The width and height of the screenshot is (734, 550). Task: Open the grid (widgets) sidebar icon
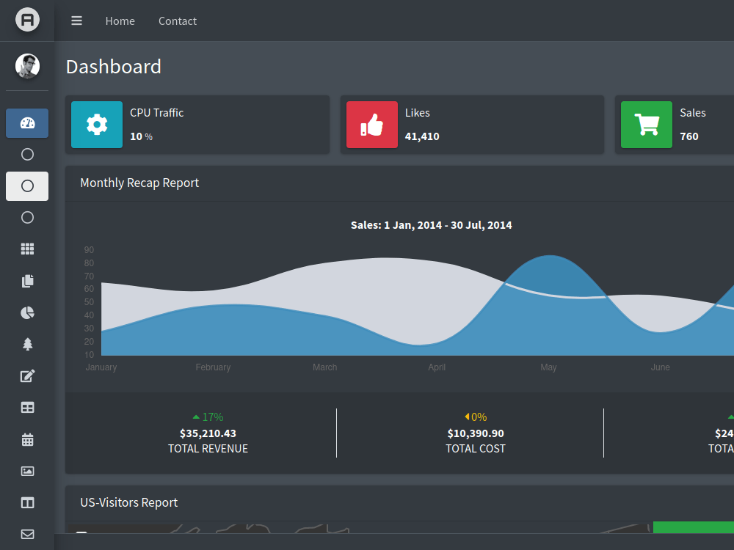coord(27,249)
